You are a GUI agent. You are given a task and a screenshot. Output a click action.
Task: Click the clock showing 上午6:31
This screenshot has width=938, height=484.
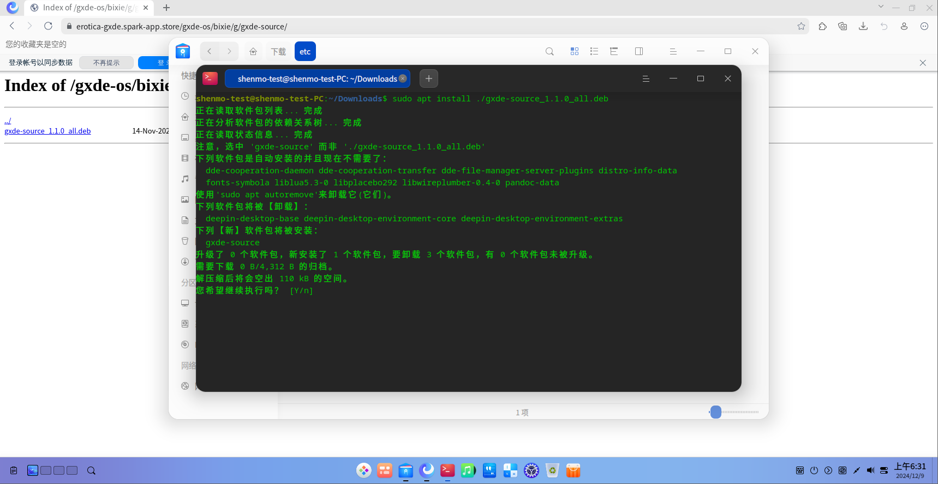coord(910,470)
